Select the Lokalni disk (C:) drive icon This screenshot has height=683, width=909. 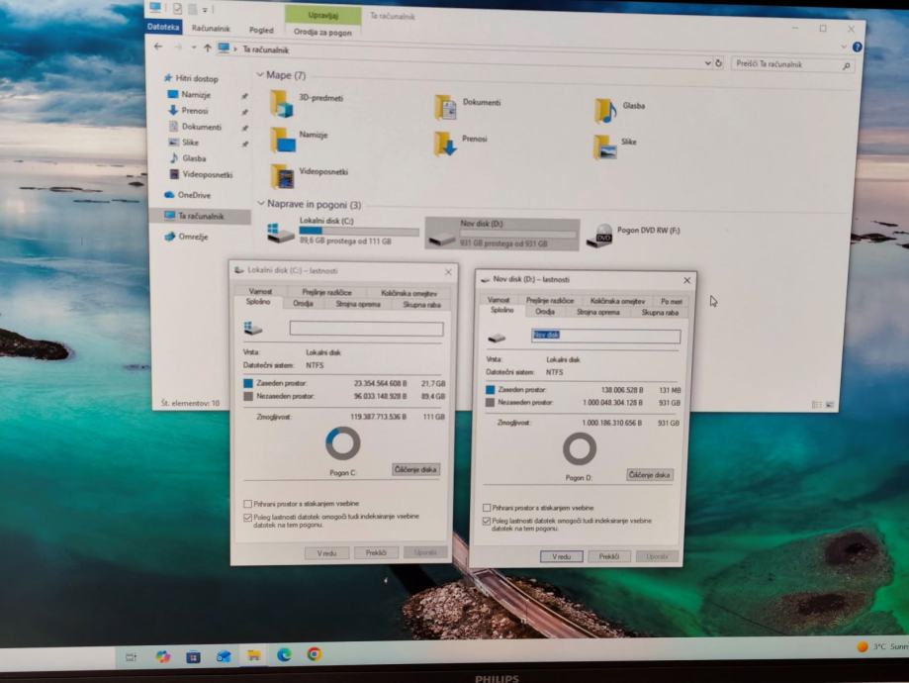(281, 234)
